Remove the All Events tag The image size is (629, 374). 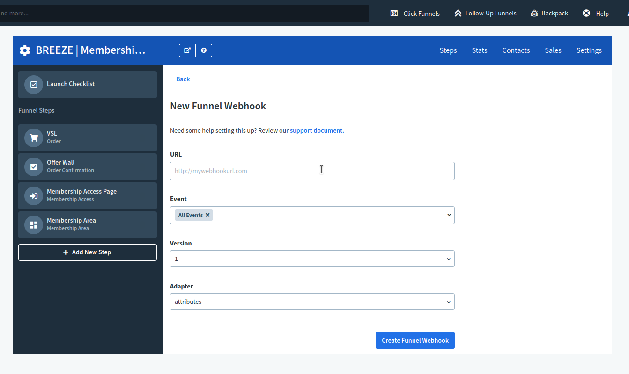click(x=207, y=215)
